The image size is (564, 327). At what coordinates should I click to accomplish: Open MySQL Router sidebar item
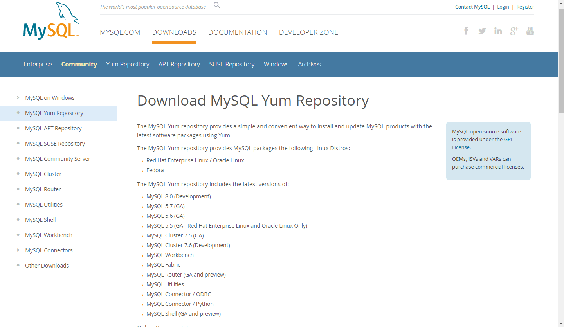click(x=43, y=189)
